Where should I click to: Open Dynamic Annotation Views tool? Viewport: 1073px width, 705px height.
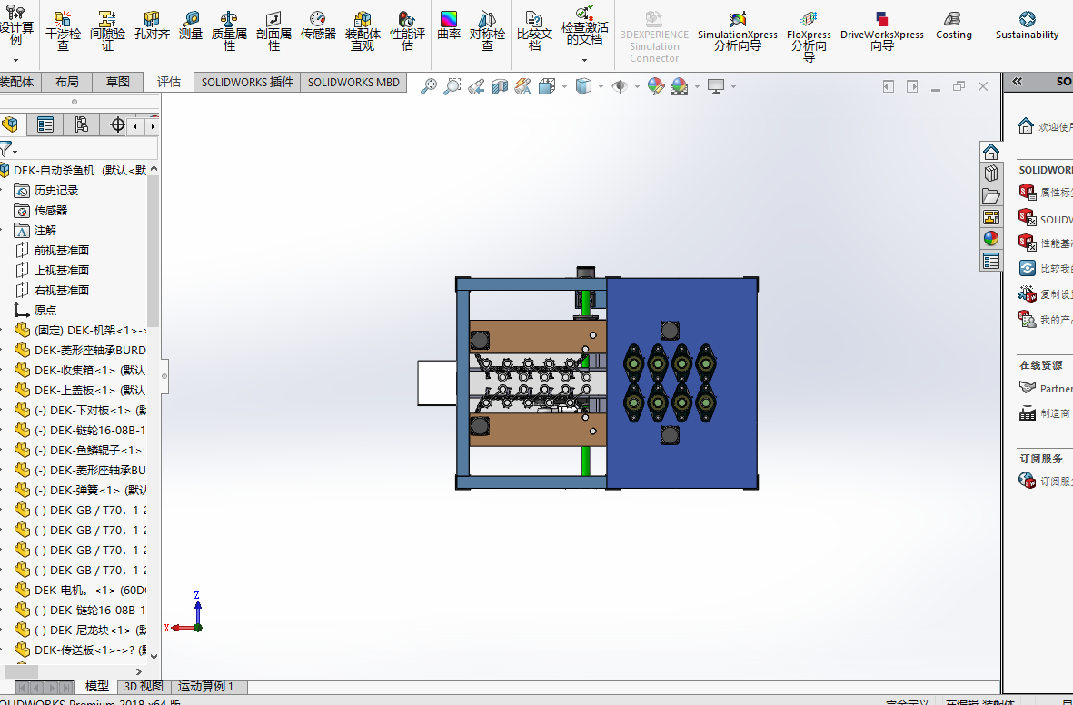click(x=523, y=86)
